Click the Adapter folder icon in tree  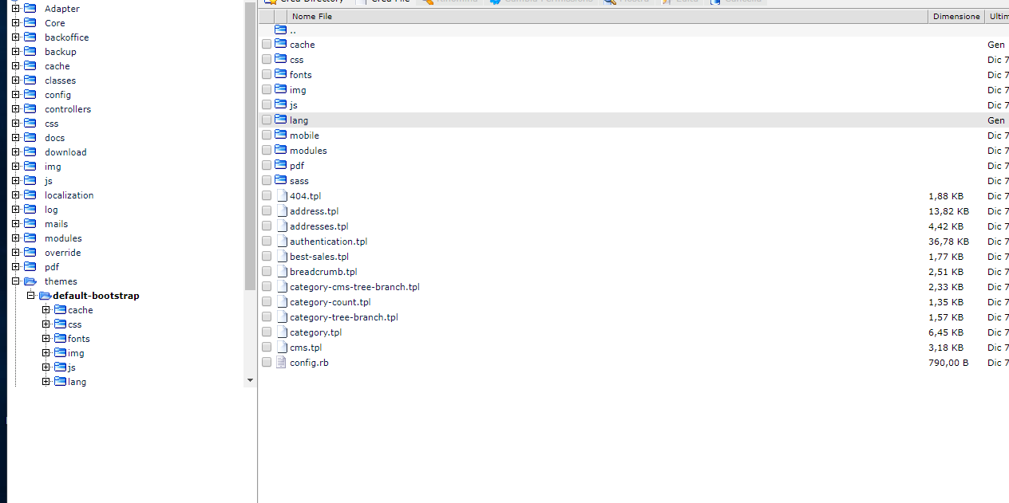(30, 8)
